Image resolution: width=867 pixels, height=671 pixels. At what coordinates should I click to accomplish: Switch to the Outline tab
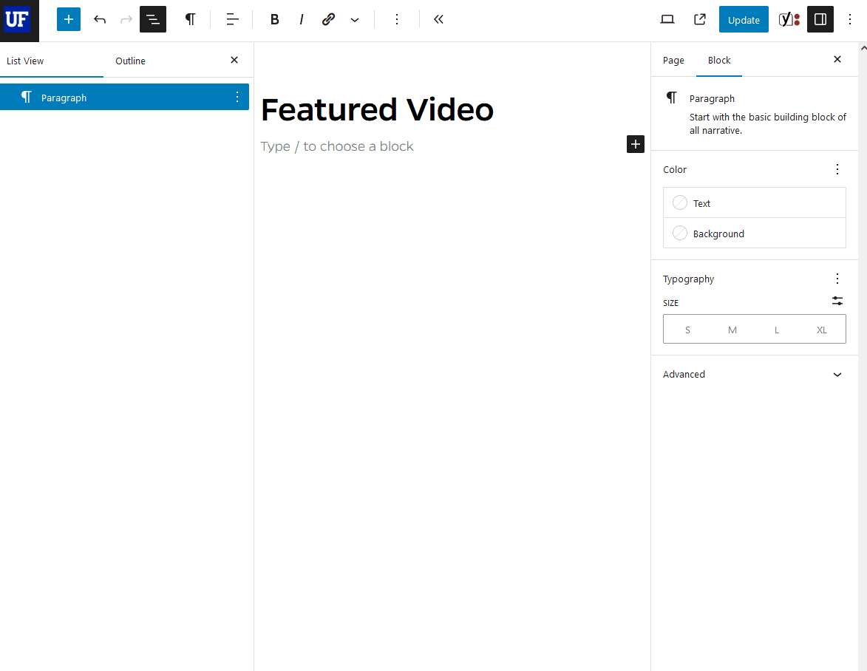pos(130,61)
